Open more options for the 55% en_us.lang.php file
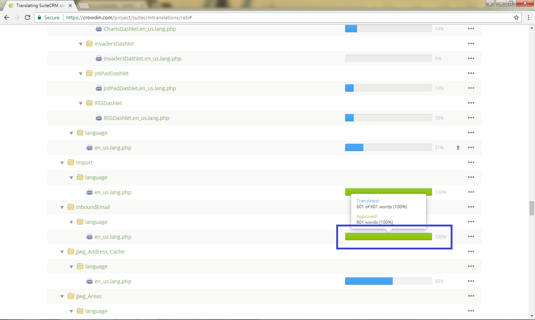This screenshot has height=320, width=535. (471, 281)
